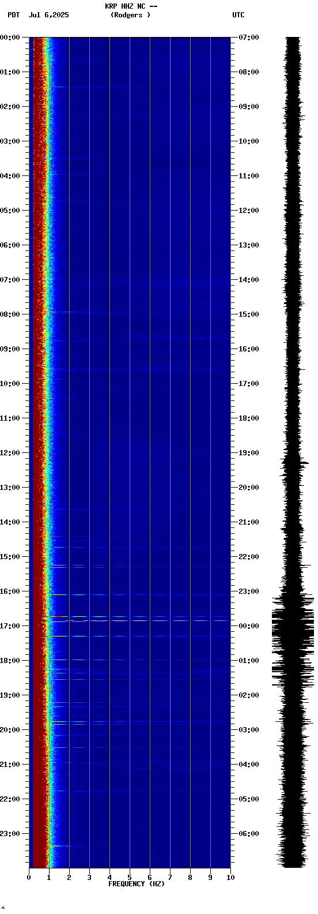The image size is (318, 914).
Task: Click the 21:00 UTC time label
Action: pyautogui.click(x=249, y=522)
